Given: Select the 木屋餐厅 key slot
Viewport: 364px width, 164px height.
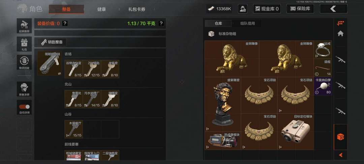Looking at the screenshot, I should coord(73,129).
